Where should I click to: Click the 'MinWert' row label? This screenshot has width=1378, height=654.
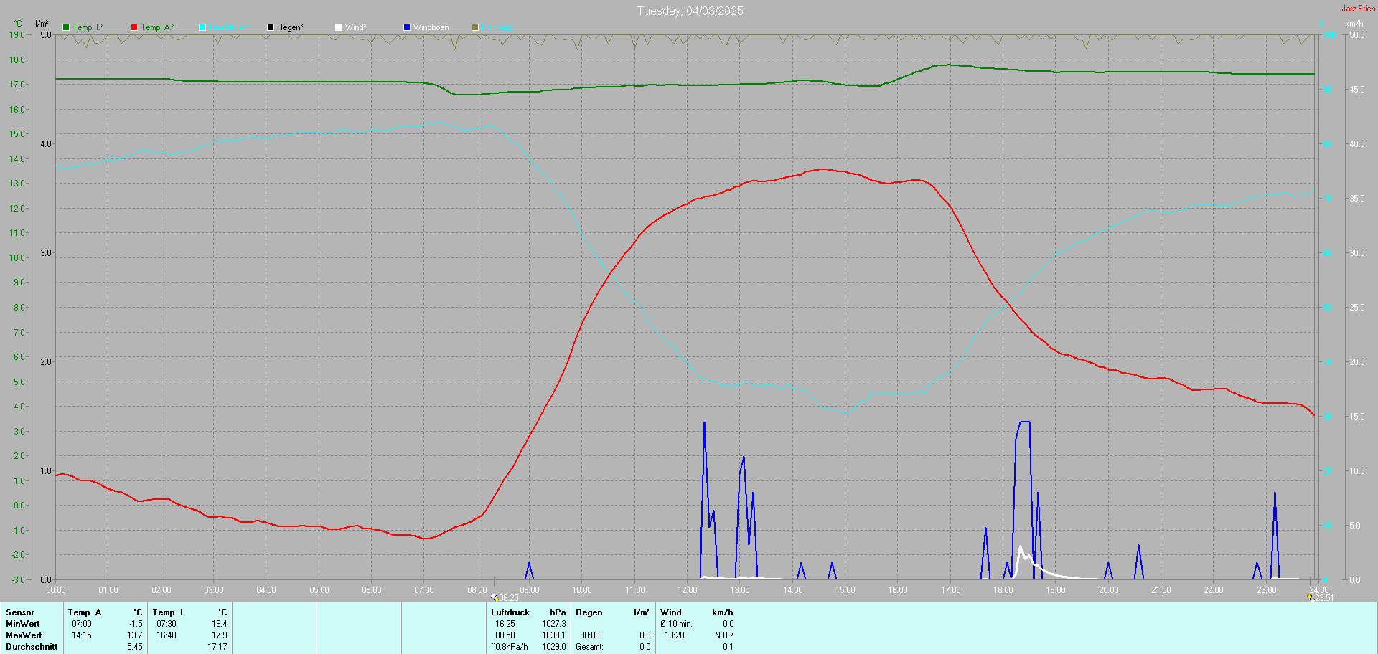click(x=23, y=624)
